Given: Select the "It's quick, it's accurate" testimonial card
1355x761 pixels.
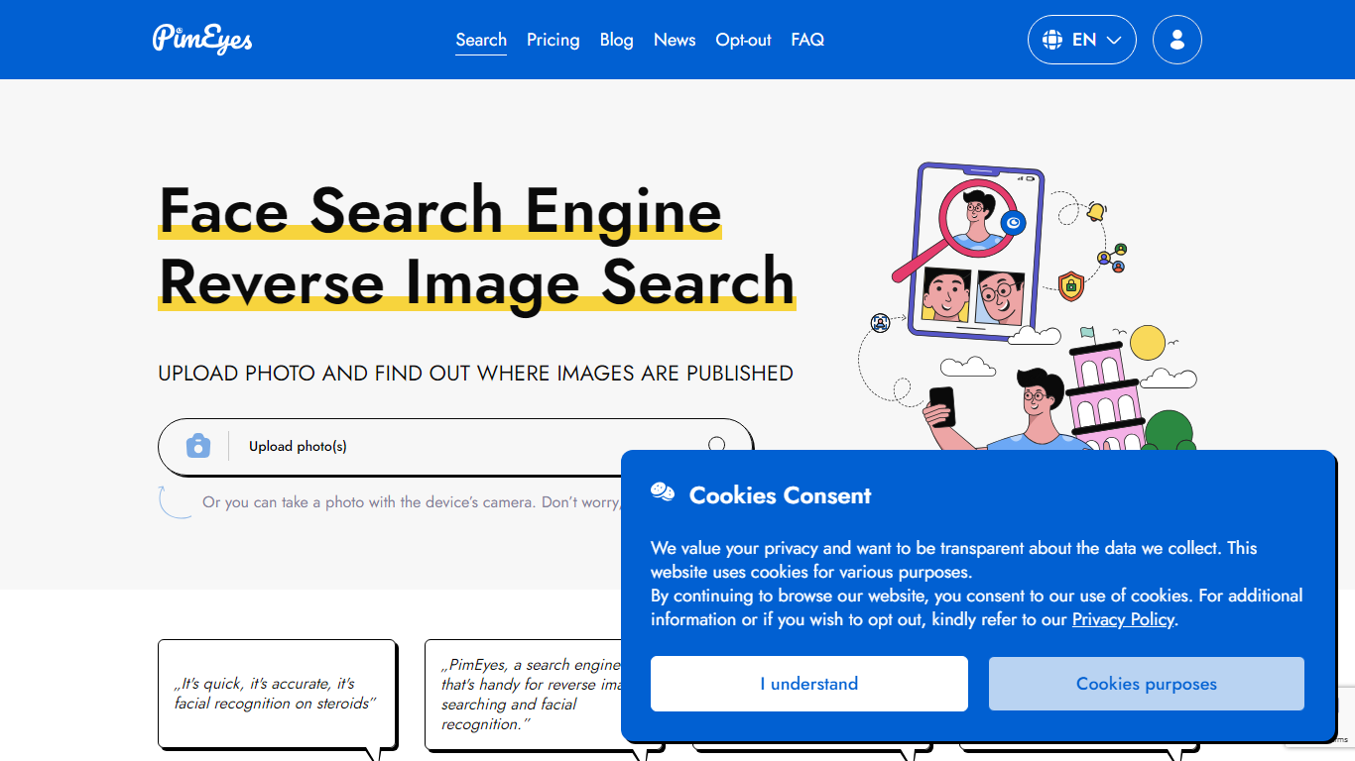Looking at the screenshot, I should 277,694.
